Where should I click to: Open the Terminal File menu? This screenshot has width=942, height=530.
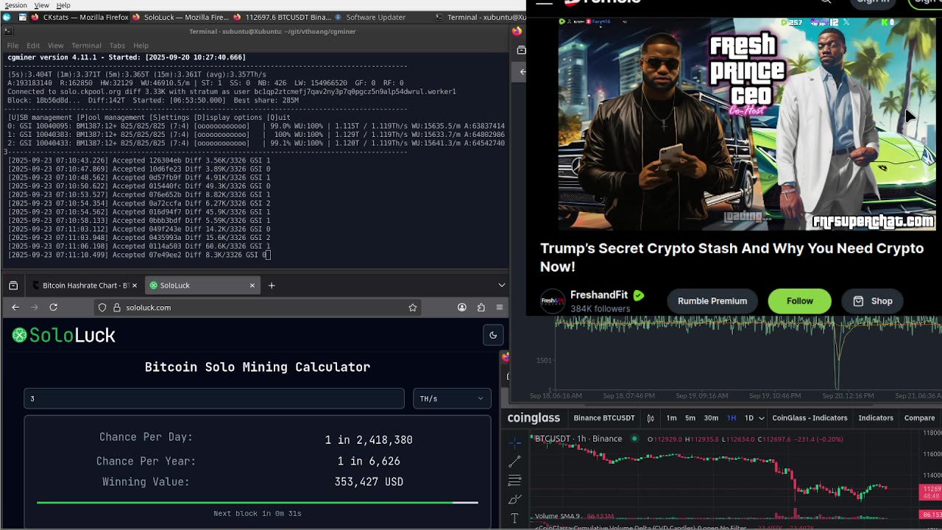[x=13, y=46]
